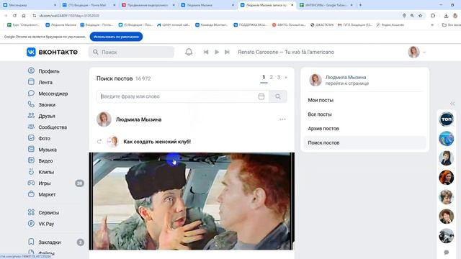Image resolution: width=461 pixels, height=259 pixels.
Task: Open the post's three-dot options menu
Action: coord(282,119)
